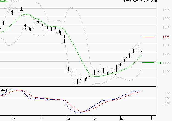The width and height of the screenshot is (172, 121).
Task: Click the 000 MACD axis label
Action: pyautogui.click(x=167, y=98)
